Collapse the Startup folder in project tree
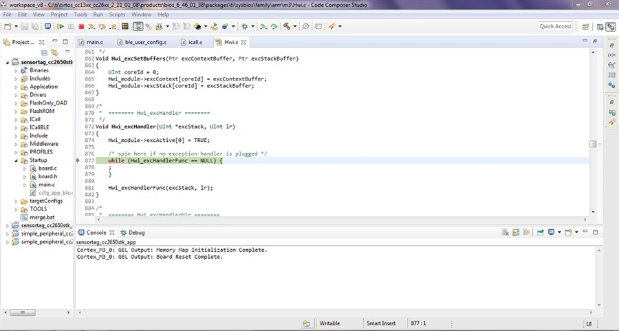This screenshot has height=331, width=619. (x=17, y=160)
